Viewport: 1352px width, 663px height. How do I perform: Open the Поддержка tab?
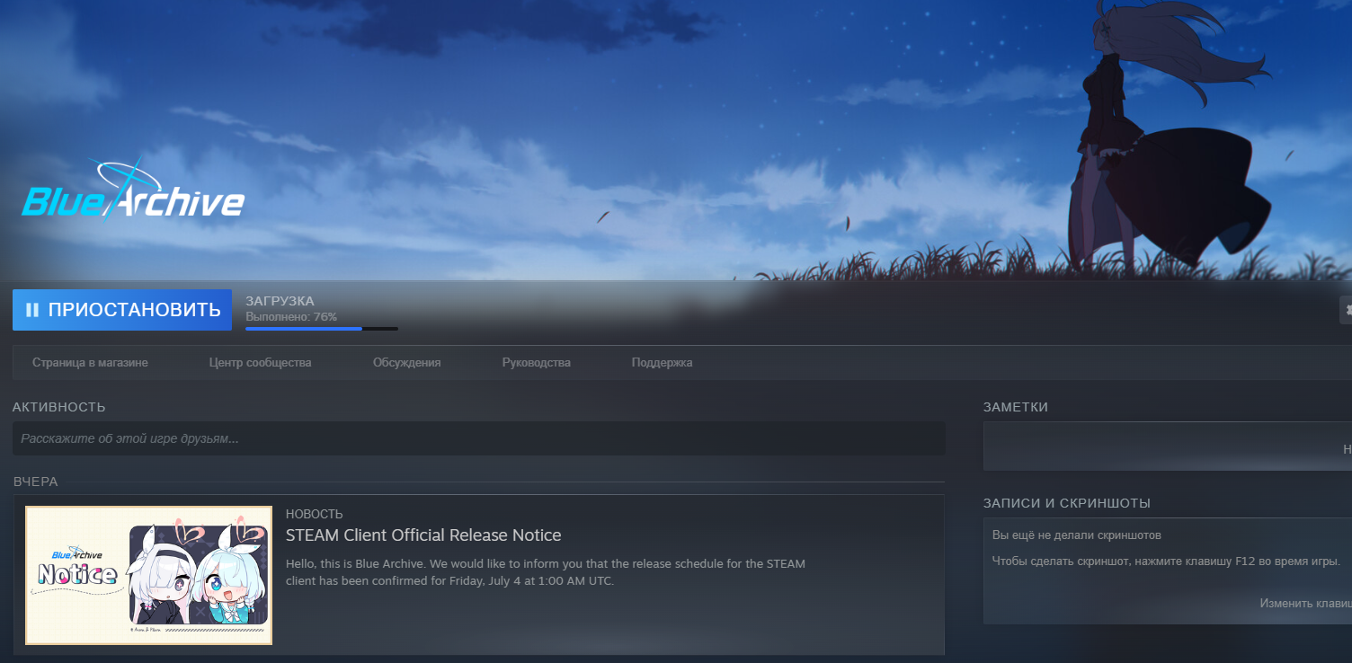point(662,363)
